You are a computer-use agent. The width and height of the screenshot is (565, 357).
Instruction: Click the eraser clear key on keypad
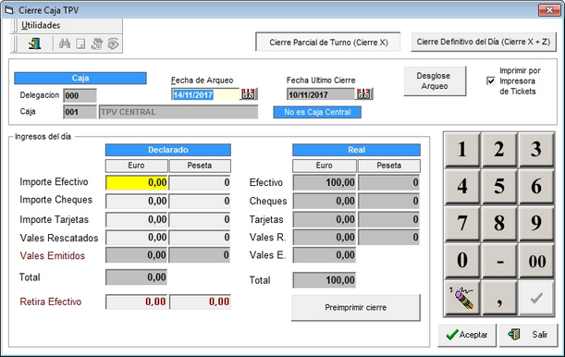(462, 298)
